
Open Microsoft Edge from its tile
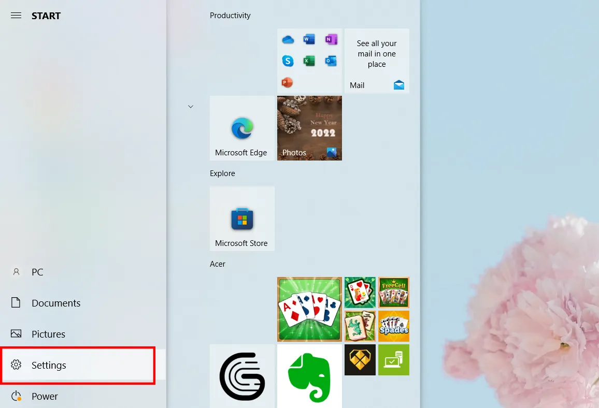(242, 128)
